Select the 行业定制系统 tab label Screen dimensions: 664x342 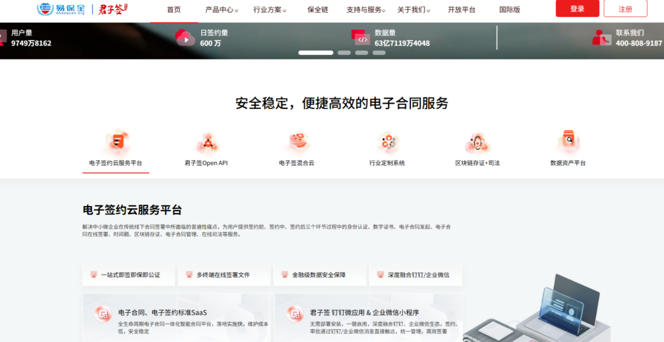coord(387,163)
